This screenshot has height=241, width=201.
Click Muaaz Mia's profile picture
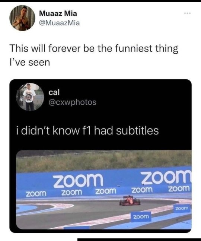click(22, 18)
